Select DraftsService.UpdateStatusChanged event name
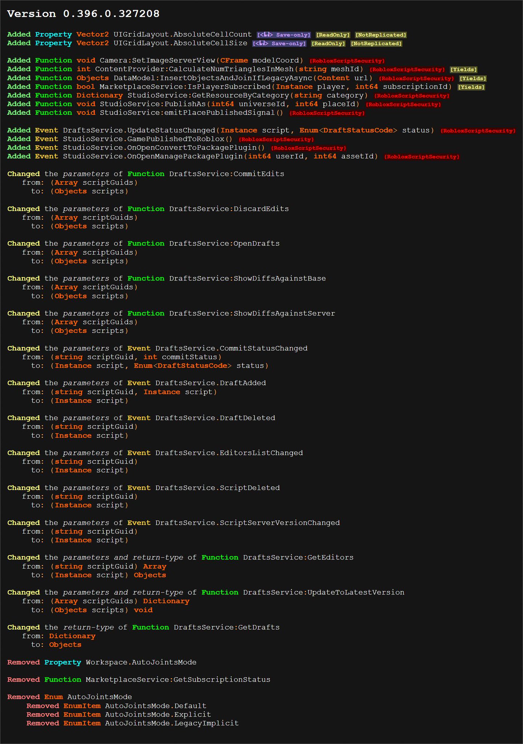Image resolution: width=523 pixels, height=744 pixels. point(139,130)
